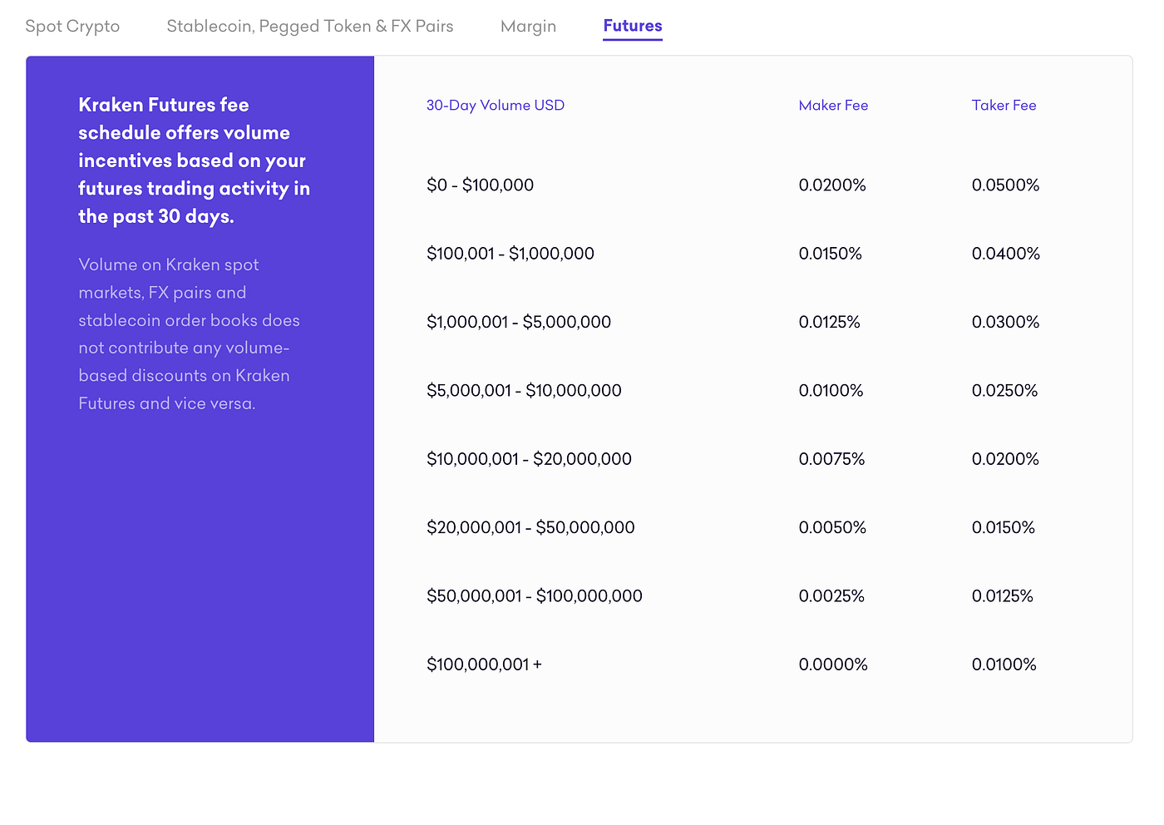The width and height of the screenshot is (1164, 825).
Task: Click taker fee 0.0100% in $100,000,001 + row
Action: point(1004,664)
